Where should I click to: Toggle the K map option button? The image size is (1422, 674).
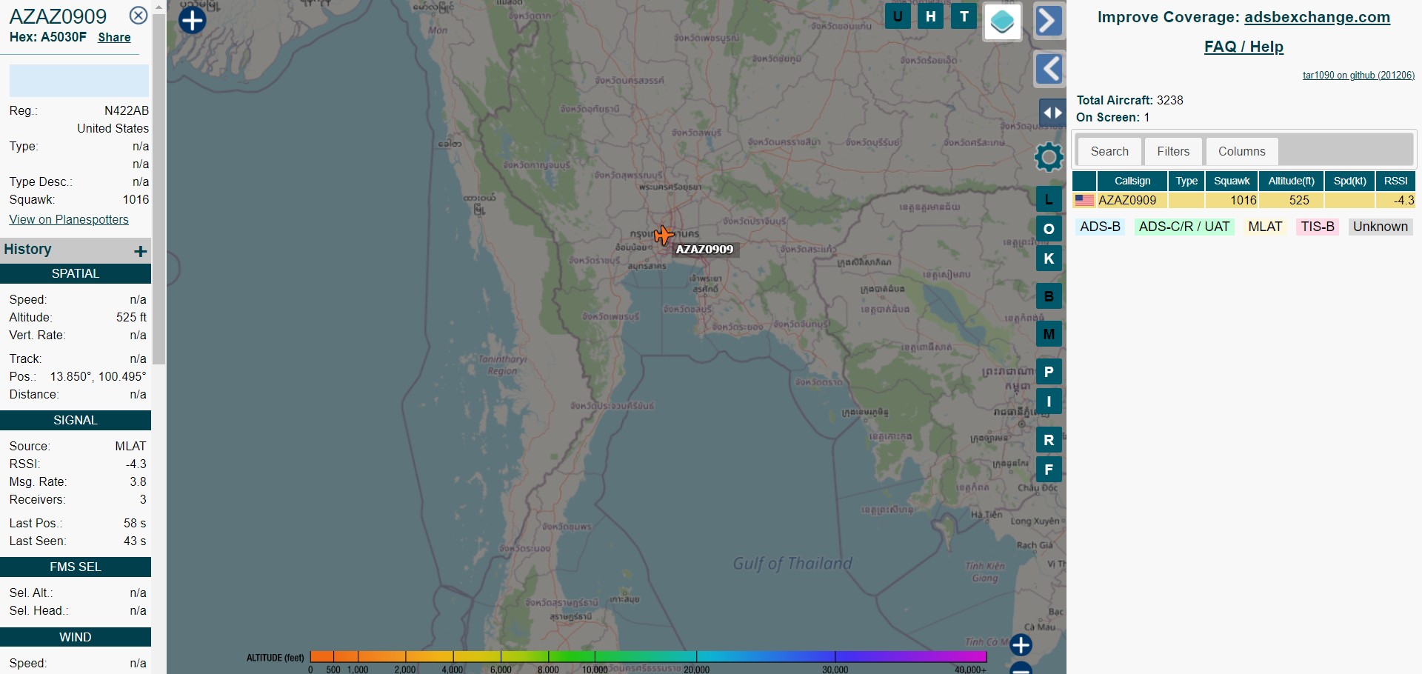point(1049,258)
